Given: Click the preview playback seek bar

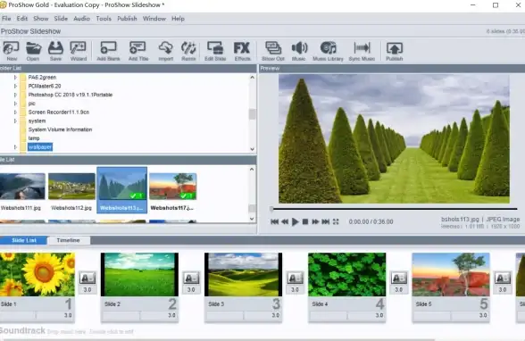Looking at the screenshot, I should click(x=394, y=209).
